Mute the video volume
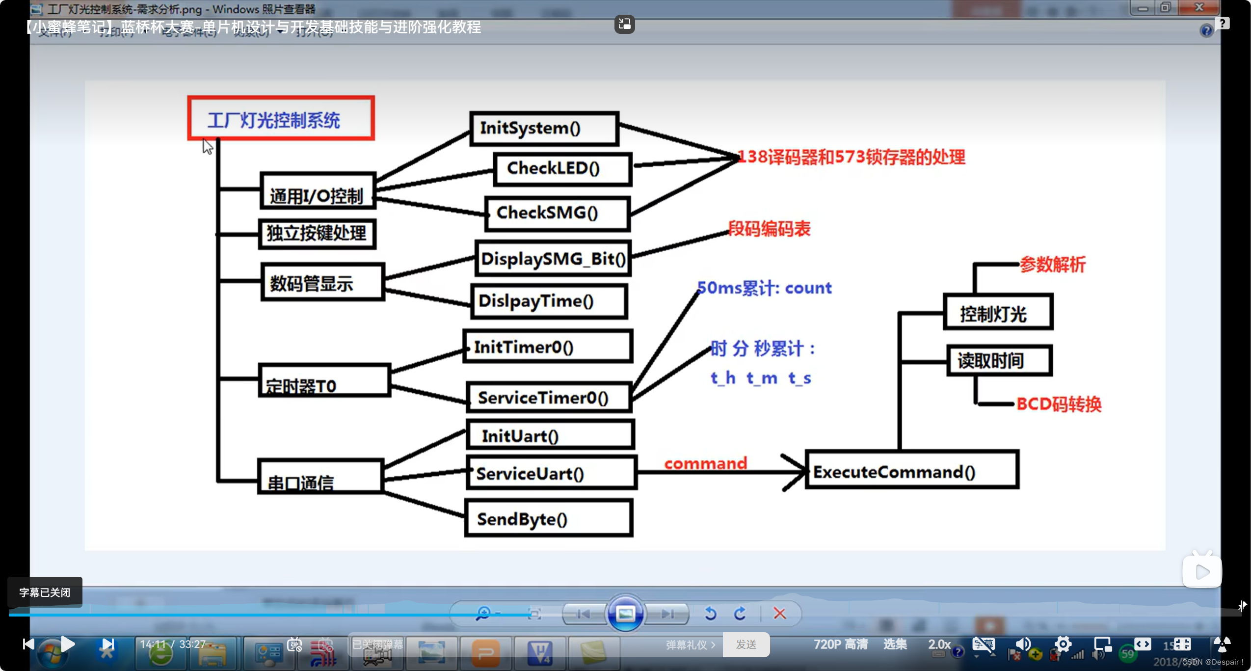Image resolution: width=1251 pixels, height=671 pixels. point(1023,644)
